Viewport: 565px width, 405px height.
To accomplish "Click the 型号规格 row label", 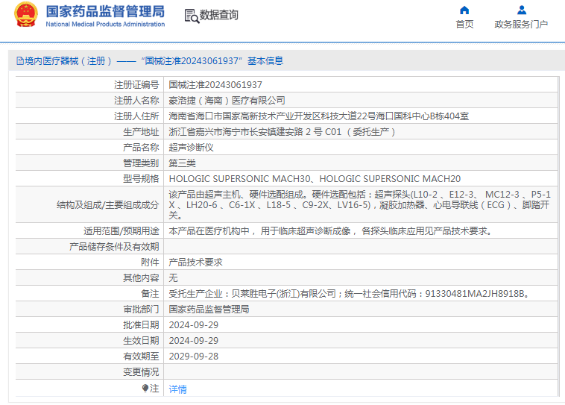I will (x=141, y=179).
